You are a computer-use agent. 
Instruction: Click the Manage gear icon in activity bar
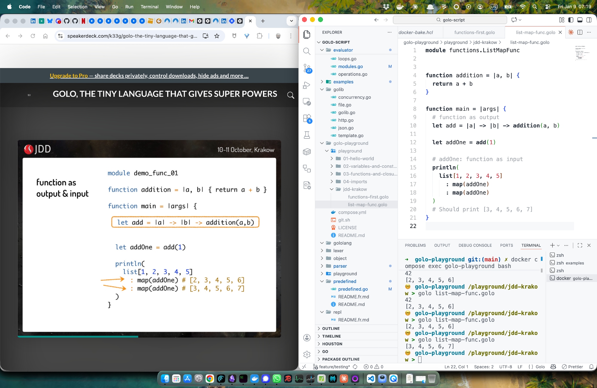tap(307, 354)
